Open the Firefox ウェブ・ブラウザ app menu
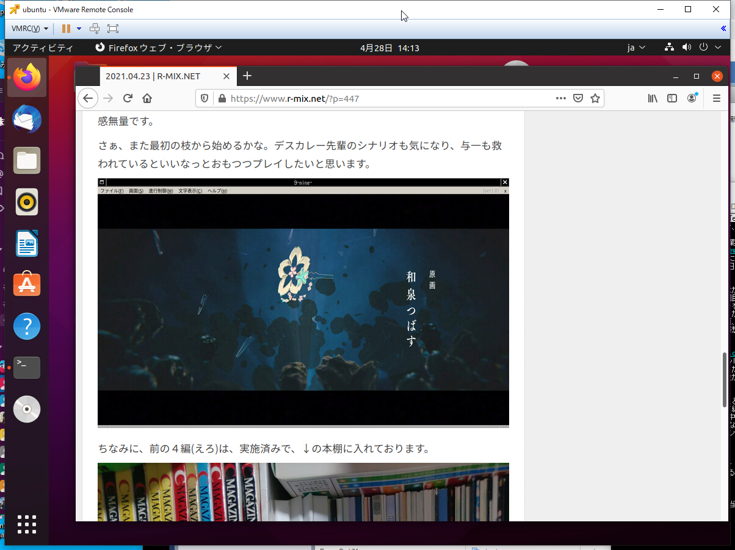Viewport: 735px width, 550px height. [159, 48]
